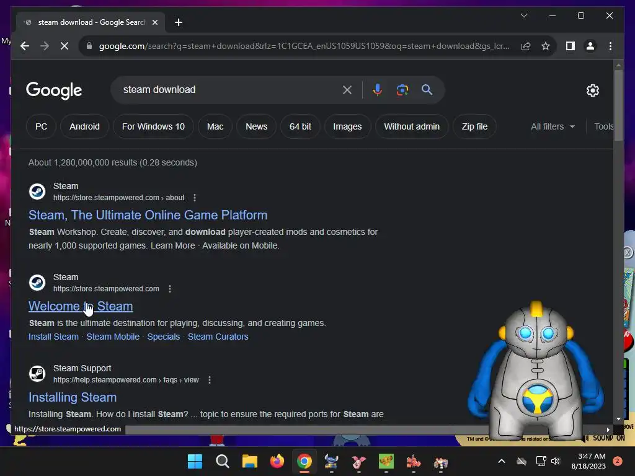
Task: Open Steam, The Ultimate Online Game Platform
Action: pyautogui.click(x=148, y=215)
